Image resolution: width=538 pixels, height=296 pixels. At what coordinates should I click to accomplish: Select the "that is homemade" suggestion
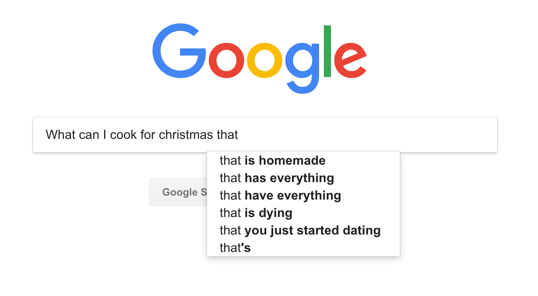[x=273, y=160]
